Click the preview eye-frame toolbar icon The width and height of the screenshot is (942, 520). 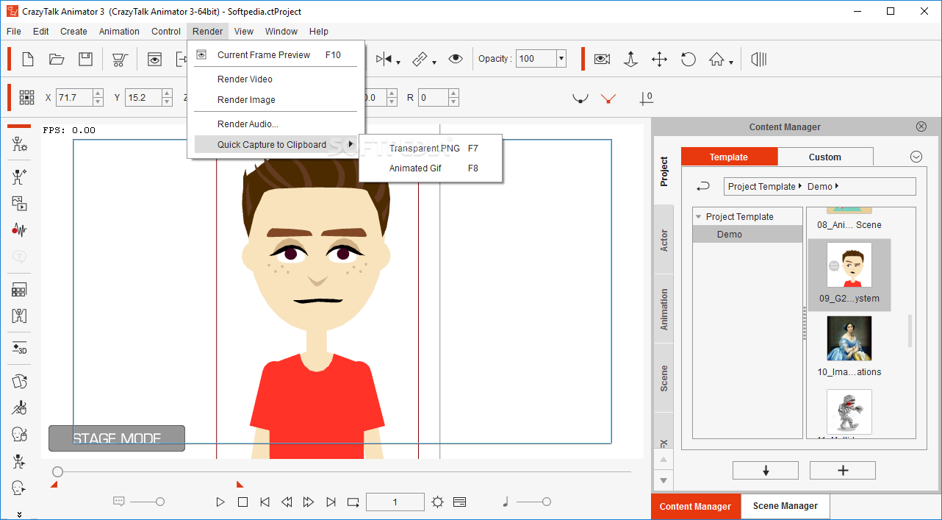tap(154, 59)
